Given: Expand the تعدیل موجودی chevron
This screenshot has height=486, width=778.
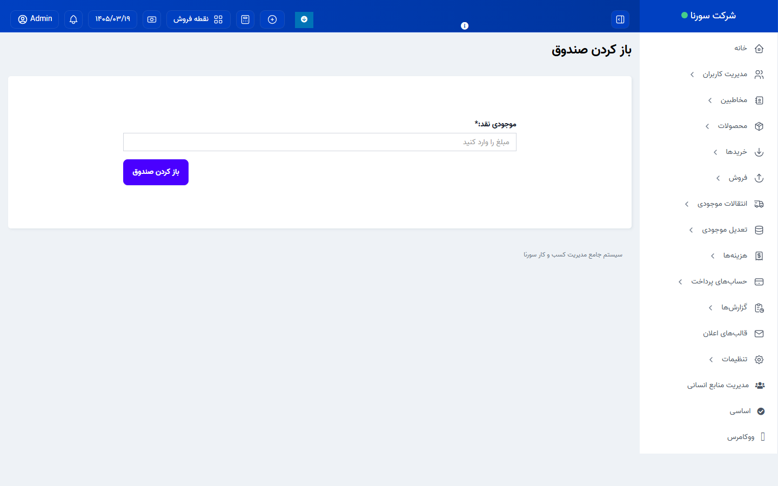Looking at the screenshot, I should point(691,230).
